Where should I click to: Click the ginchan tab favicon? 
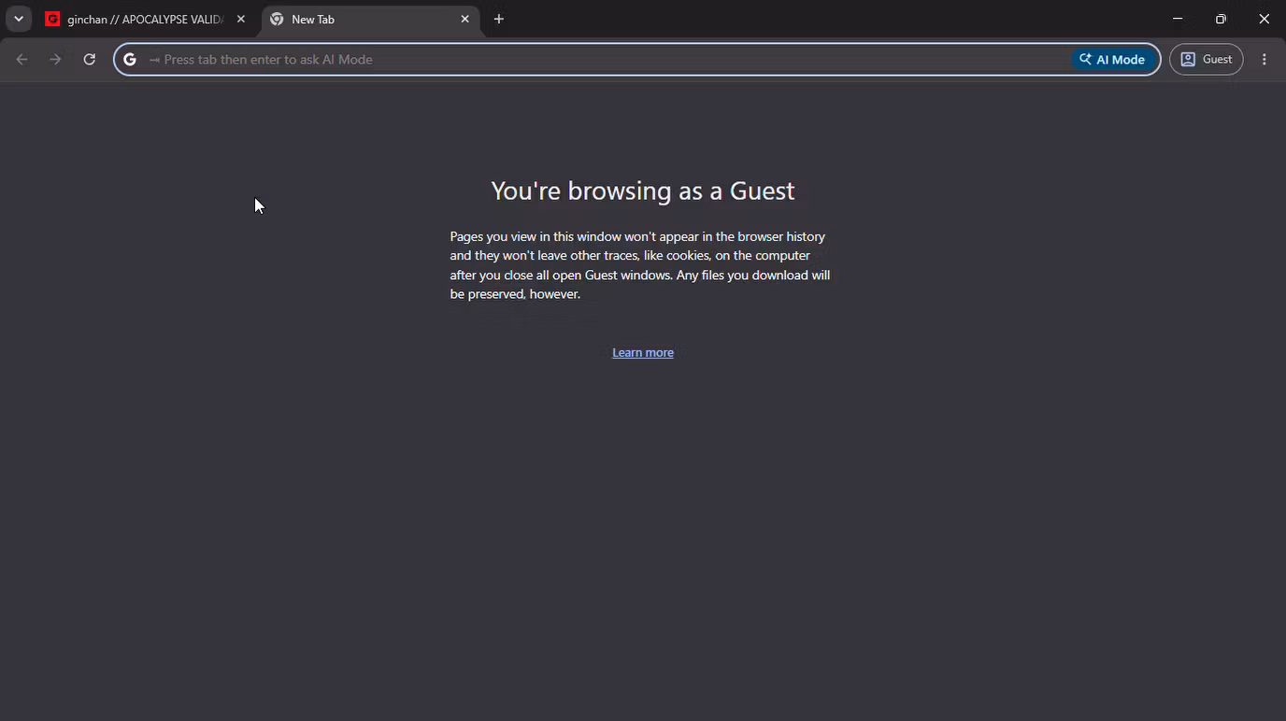(52, 19)
